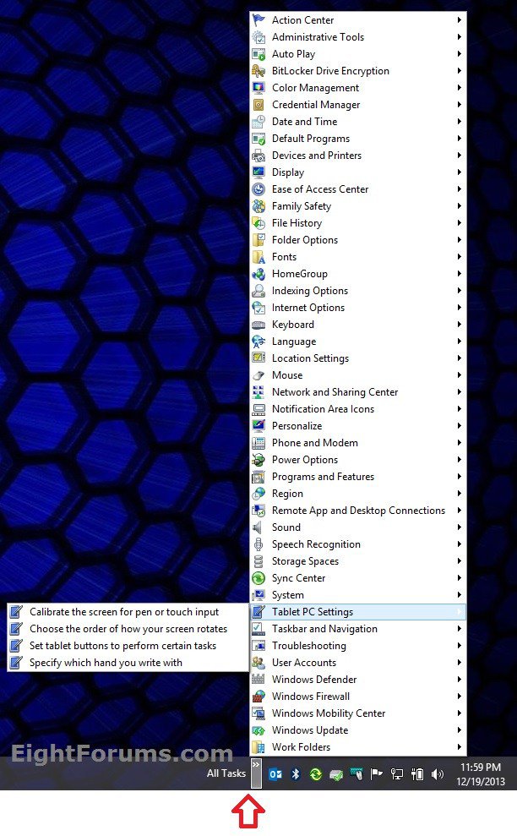The image size is (517, 836).
Task: Expand the Region submenu arrow
Action: [459, 494]
